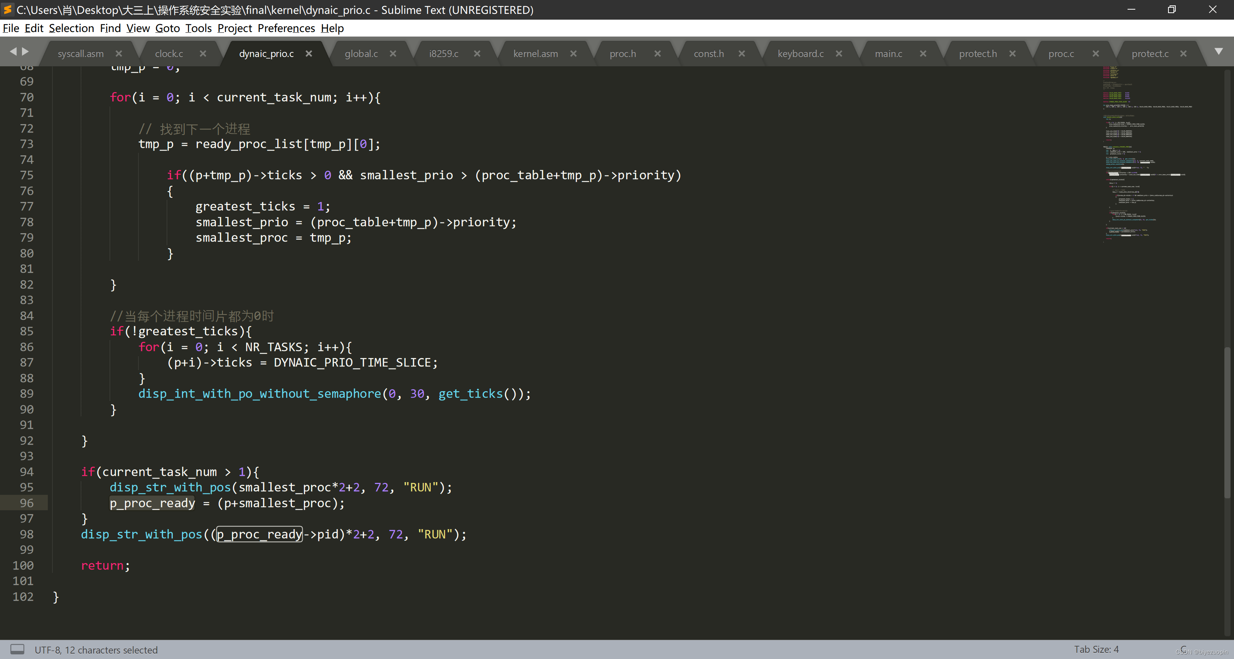Image resolution: width=1234 pixels, height=659 pixels.
Task: Open the Tab Size: 4 selector
Action: pyautogui.click(x=1096, y=649)
